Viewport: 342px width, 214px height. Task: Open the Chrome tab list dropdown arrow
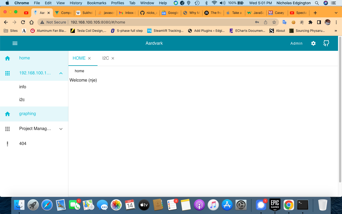(336, 13)
